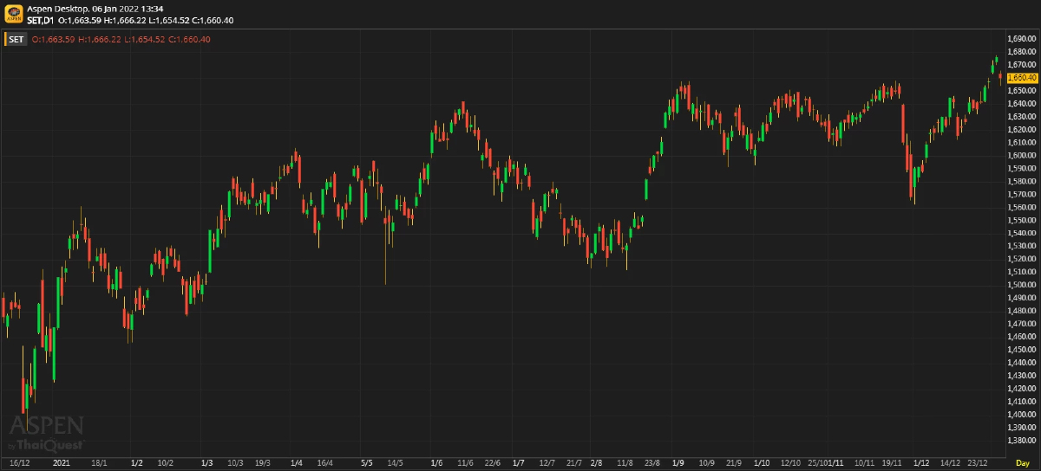The image size is (1041, 471).
Task: Click the red OHLC readout beside SET
Action: point(121,39)
